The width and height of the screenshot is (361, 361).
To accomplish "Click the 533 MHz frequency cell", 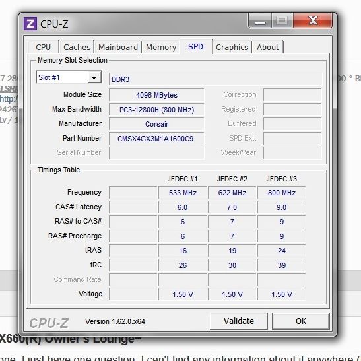I will [x=183, y=193].
